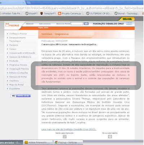Go to Página Inicial
The width and height of the screenshot is (144, 145).
coord(43,28)
